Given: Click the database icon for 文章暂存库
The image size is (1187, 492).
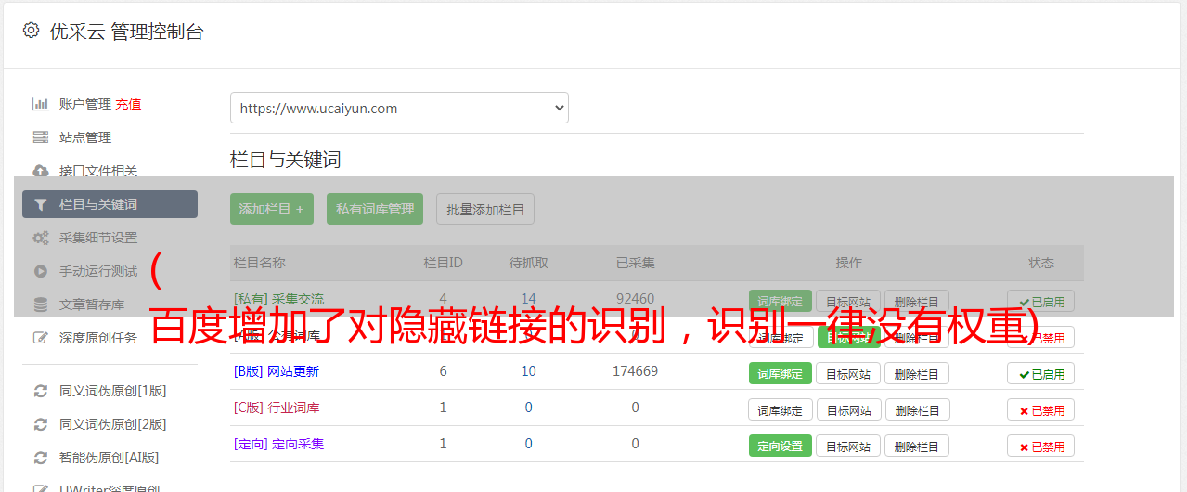Looking at the screenshot, I should [x=40, y=304].
